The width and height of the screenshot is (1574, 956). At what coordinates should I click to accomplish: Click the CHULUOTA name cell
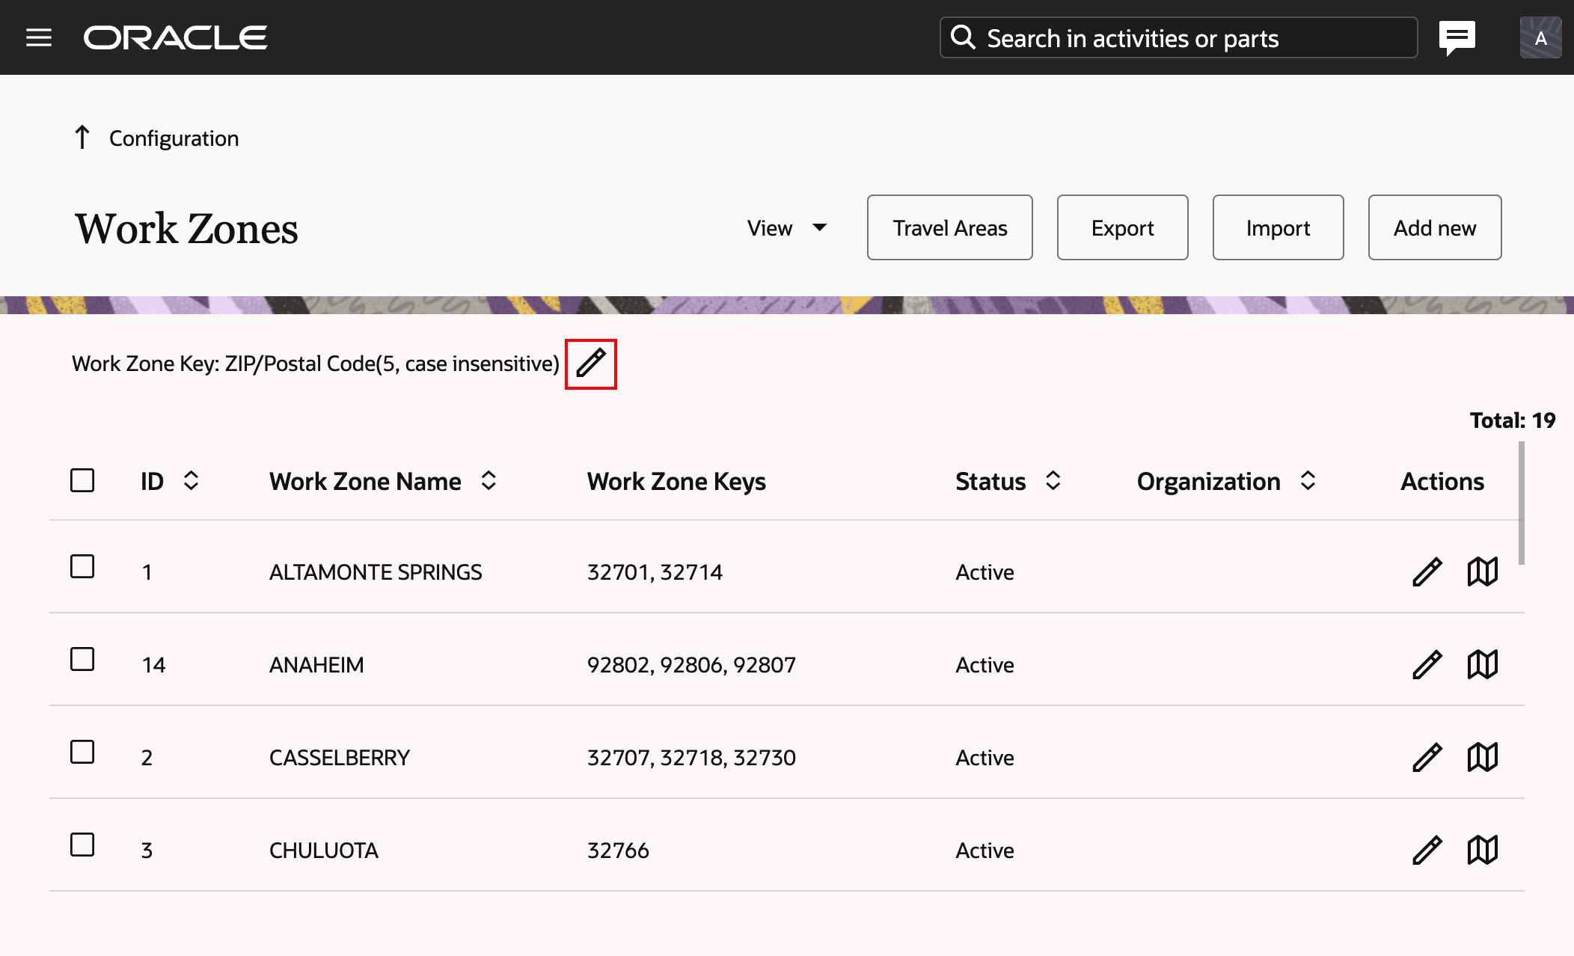[x=324, y=851]
